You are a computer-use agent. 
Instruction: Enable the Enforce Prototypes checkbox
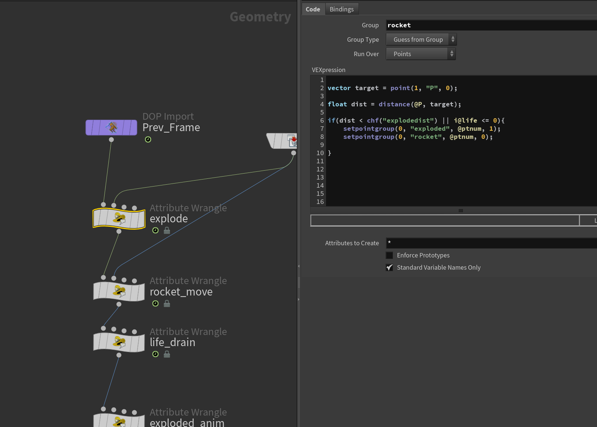[389, 255]
